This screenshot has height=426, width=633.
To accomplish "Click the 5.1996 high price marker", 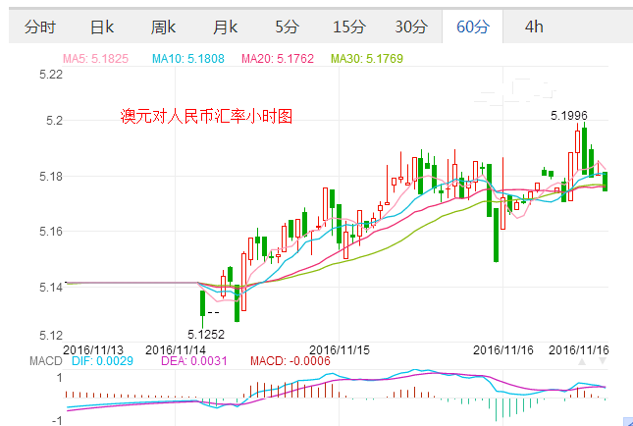I will point(568,116).
